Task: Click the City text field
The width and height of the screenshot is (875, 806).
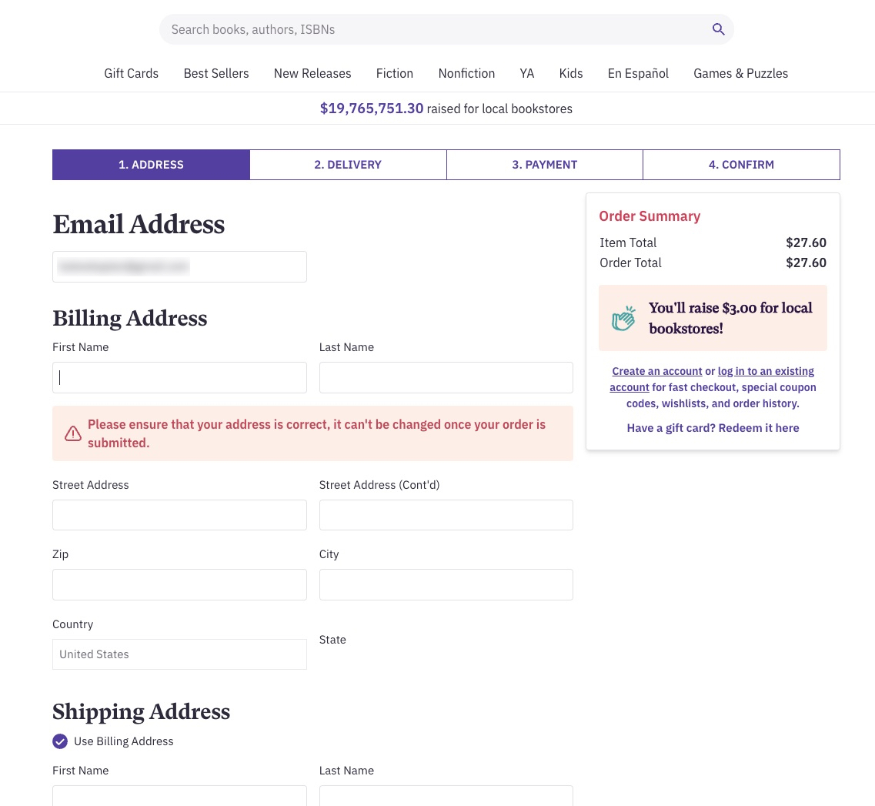Action: click(446, 584)
